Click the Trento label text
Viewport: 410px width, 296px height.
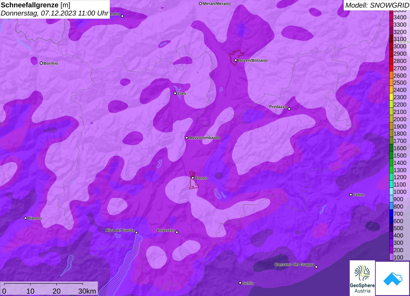pyautogui.click(x=201, y=178)
